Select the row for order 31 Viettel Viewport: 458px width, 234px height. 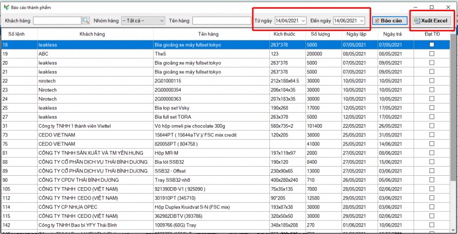pos(216,126)
